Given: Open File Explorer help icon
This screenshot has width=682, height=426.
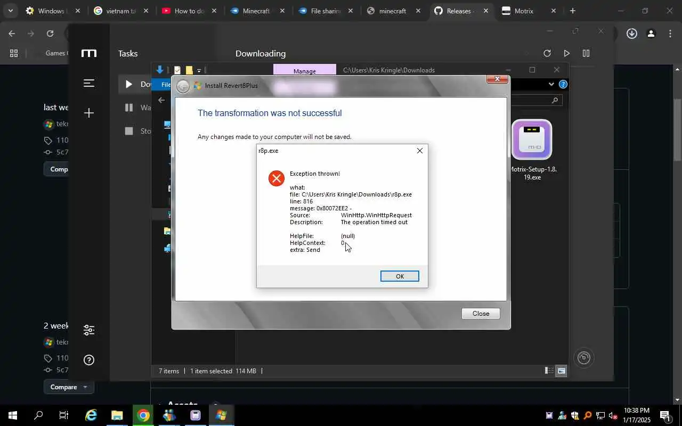Looking at the screenshot, I should pyautogui.click(x=563, y=84).
